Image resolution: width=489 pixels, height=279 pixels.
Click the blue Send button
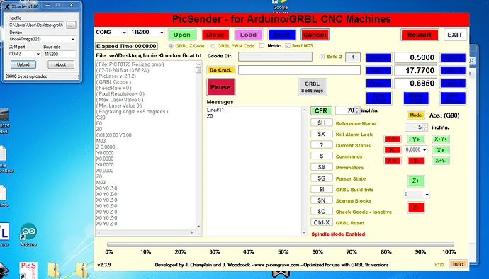[281, 35]
